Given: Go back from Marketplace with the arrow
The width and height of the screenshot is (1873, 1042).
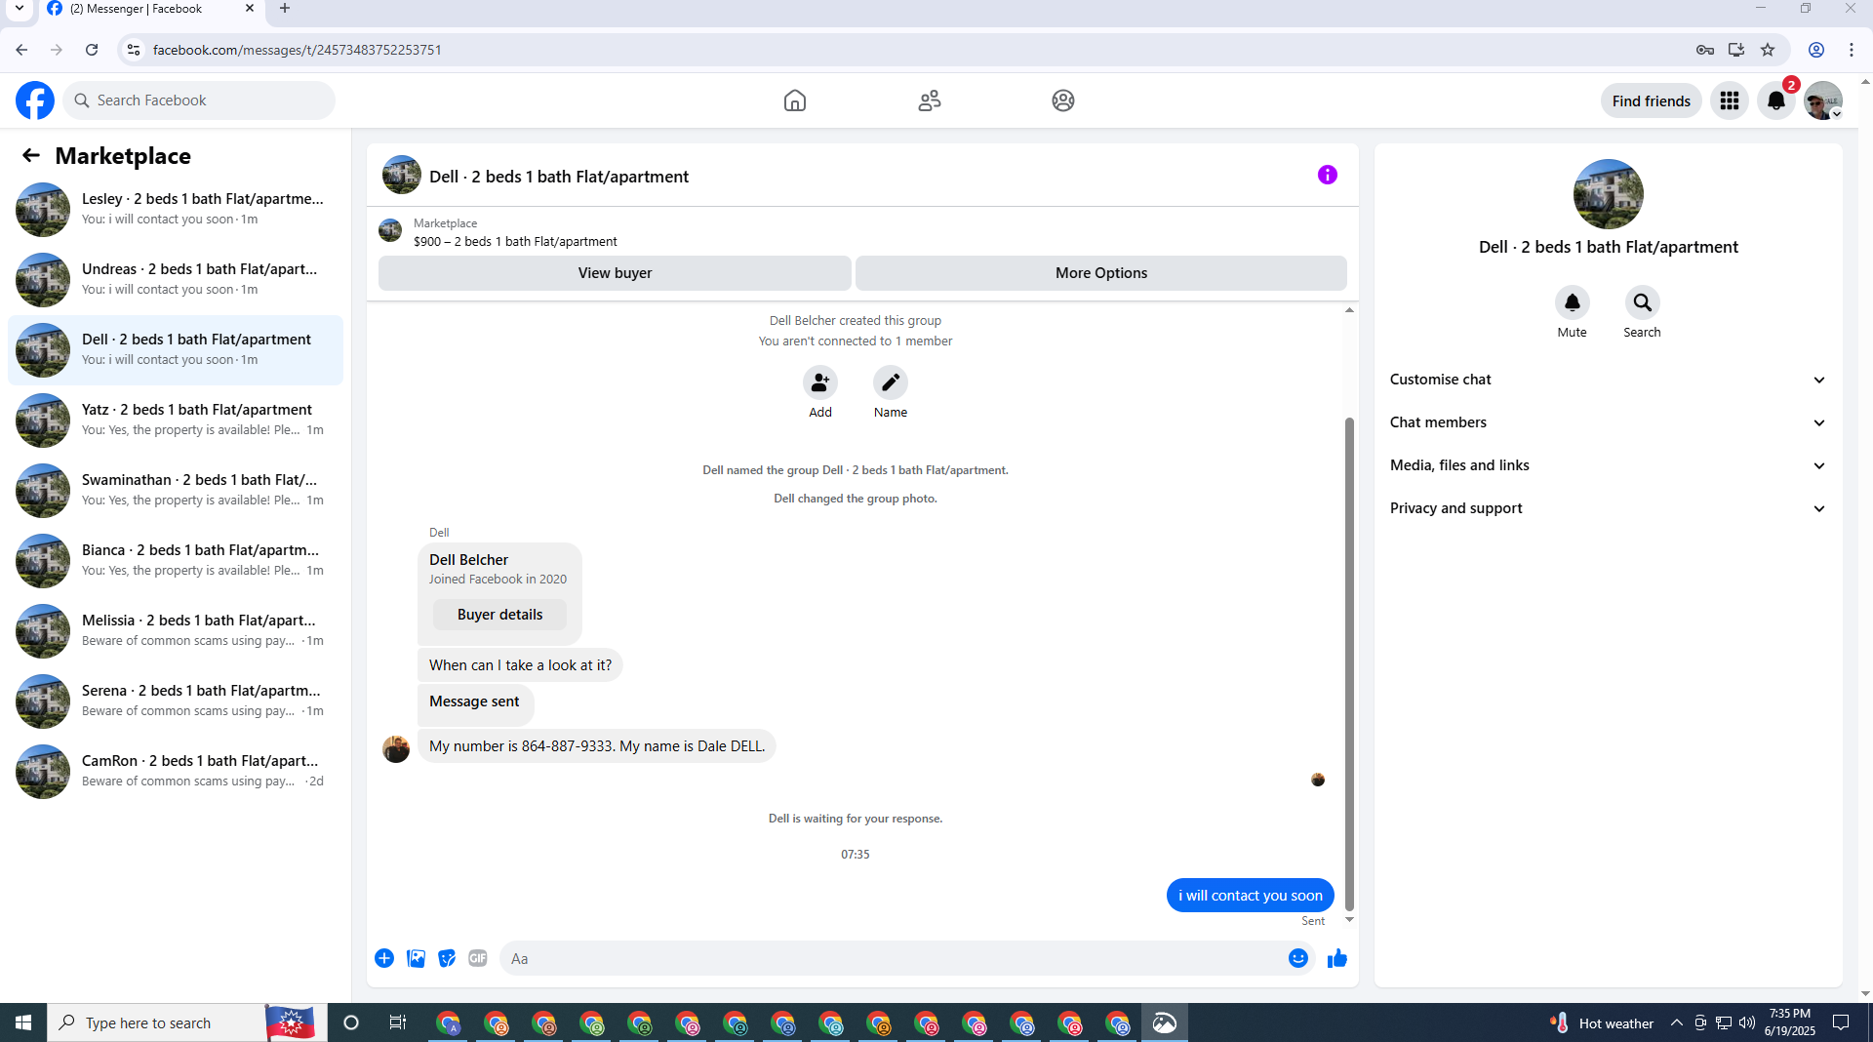Looking at the screenshot, I should [x=31, y=155].
